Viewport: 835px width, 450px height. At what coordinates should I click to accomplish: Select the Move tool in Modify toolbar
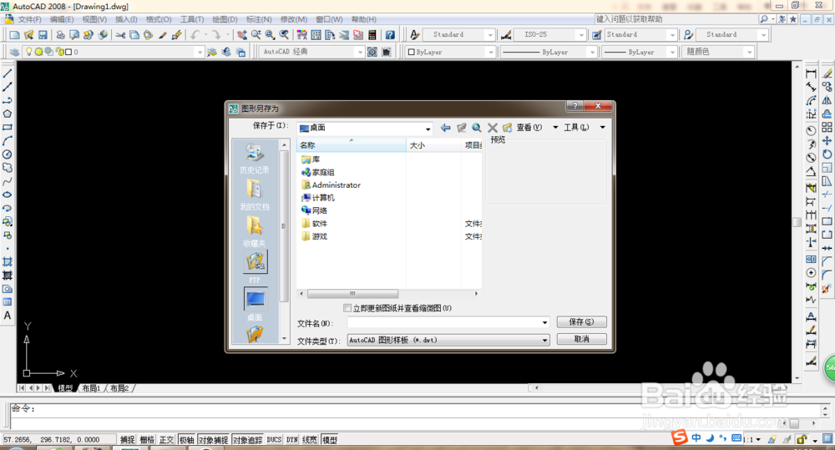(827, 140)
